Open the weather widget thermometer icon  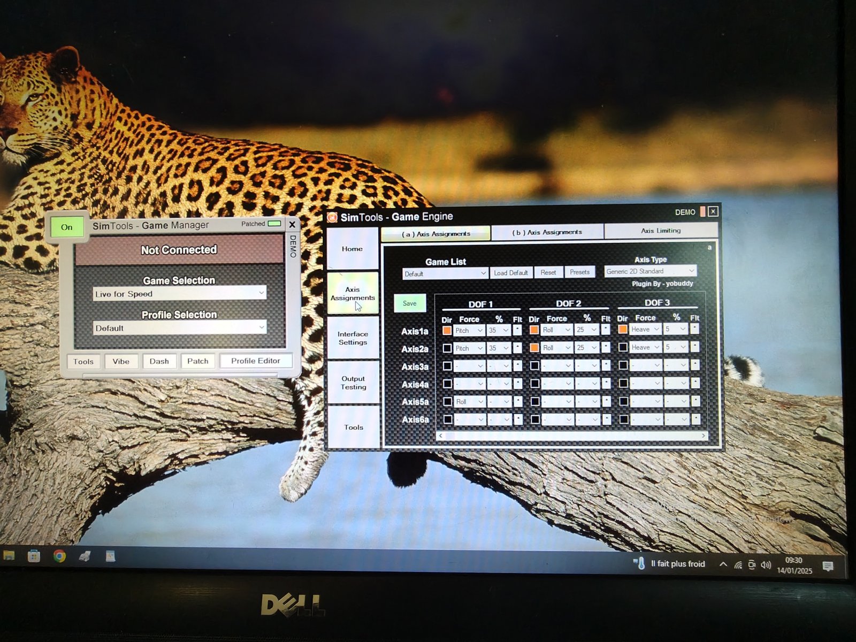click(x=639, y=563)
